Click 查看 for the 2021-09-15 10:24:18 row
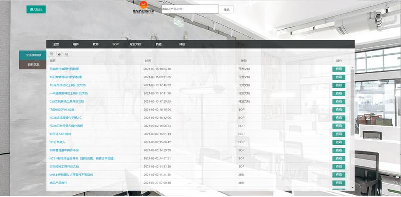 click(339, 69)
